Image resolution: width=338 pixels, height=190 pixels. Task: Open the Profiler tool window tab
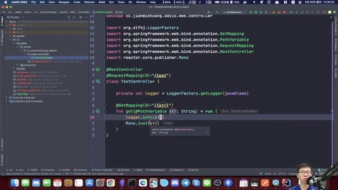[x=64, y=170]
